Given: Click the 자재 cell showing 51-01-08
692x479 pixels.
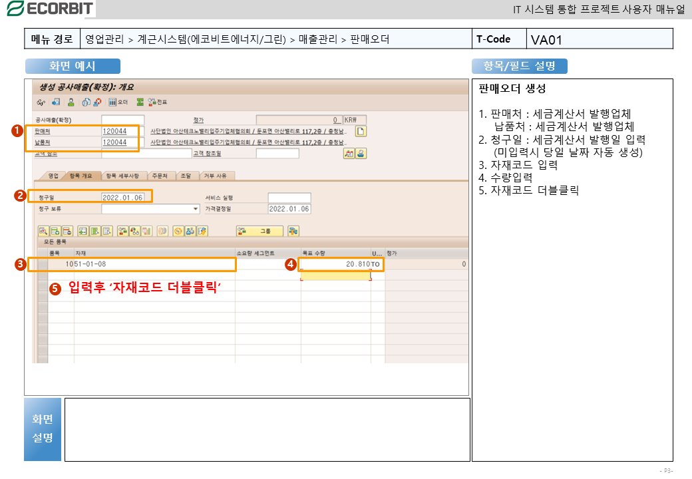Looking at the screenshot, I should click(154, 264).
